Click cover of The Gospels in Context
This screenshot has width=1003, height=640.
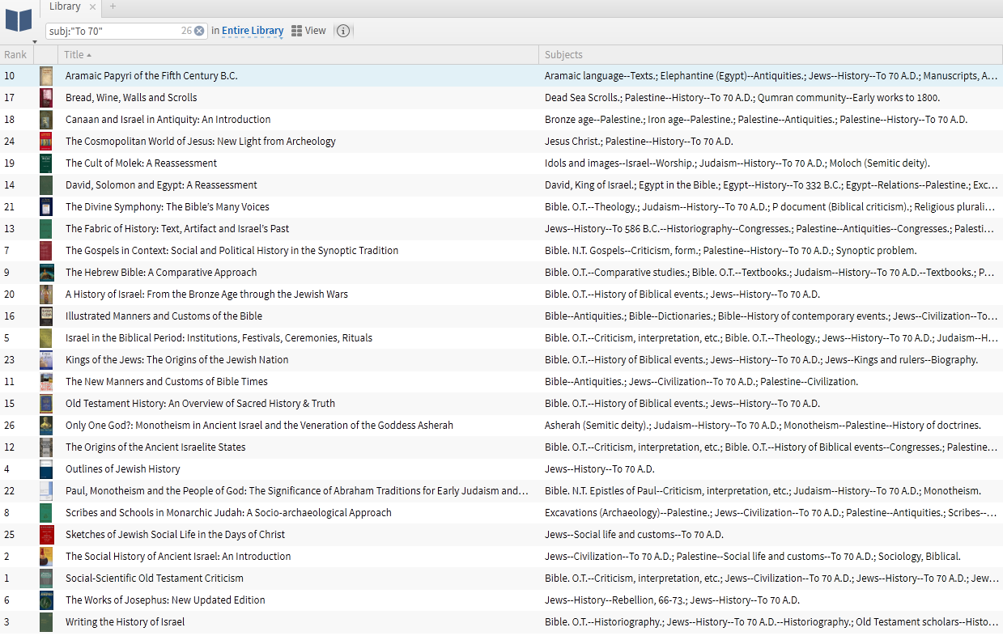click(46, 251)
